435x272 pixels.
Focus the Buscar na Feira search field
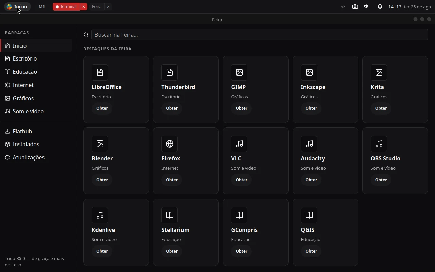coord(259,35)
